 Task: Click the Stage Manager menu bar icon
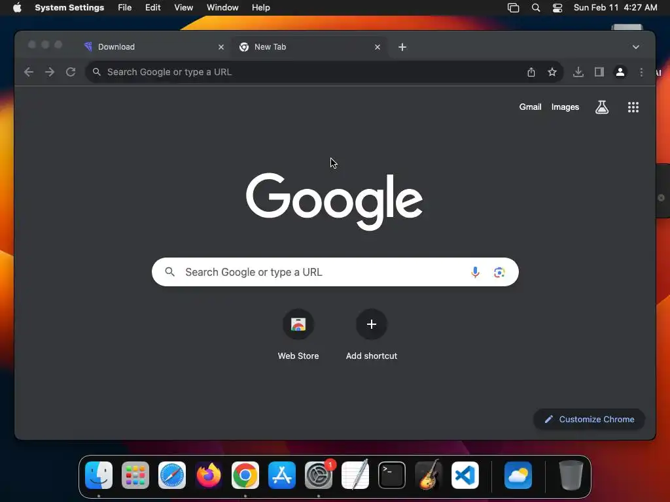pyautogui.click(x=513, y=8)
